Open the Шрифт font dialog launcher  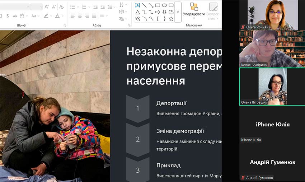[65, 25]
